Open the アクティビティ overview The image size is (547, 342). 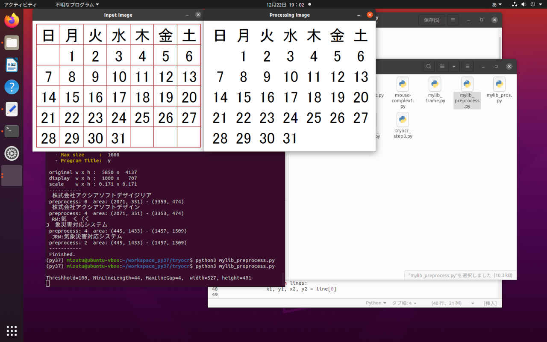(20, 5)
